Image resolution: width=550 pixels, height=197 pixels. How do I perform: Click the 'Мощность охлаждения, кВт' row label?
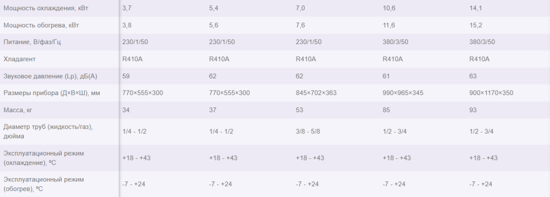point(45,8)
